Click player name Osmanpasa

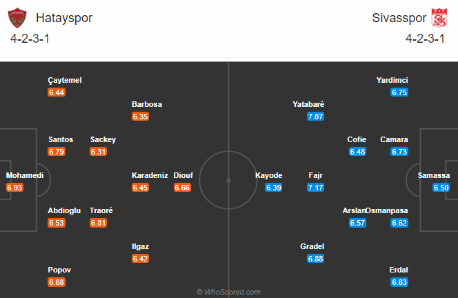pyautogui.click(x=387, y=210)
